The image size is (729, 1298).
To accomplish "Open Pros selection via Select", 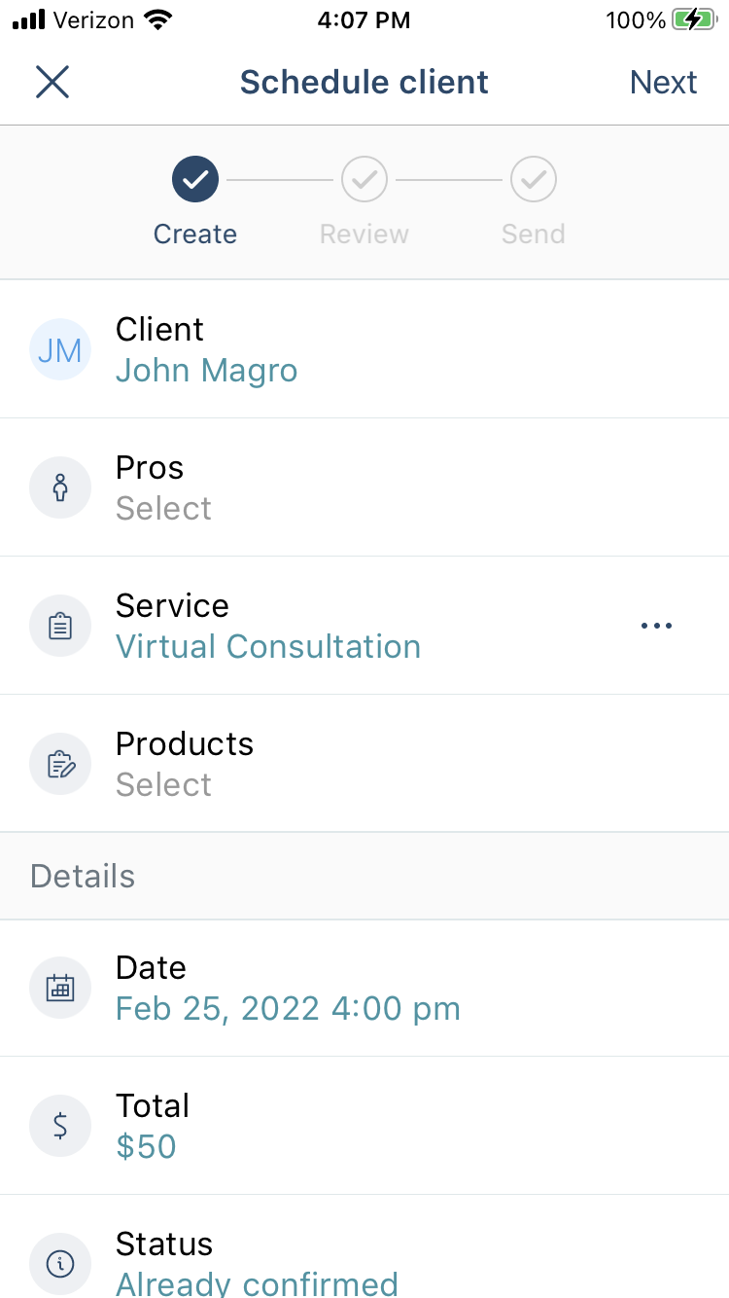I will click(x=163, y=508).
